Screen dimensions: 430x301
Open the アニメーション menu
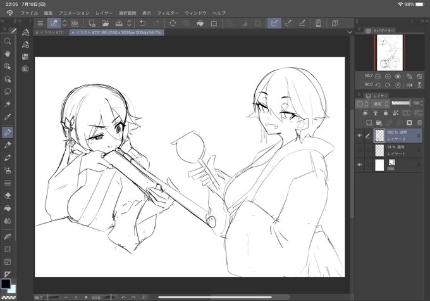(x=74, y=13)
